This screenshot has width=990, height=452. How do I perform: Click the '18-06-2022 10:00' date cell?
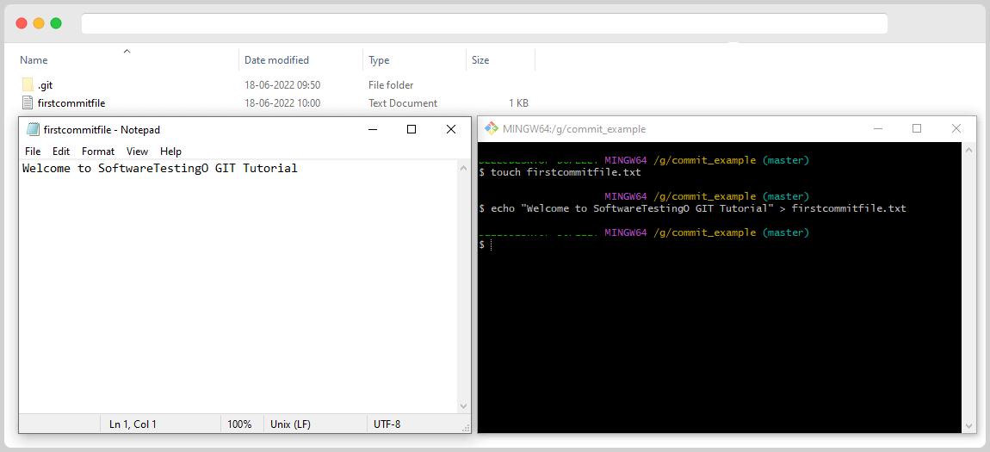(x=282, y=103)
